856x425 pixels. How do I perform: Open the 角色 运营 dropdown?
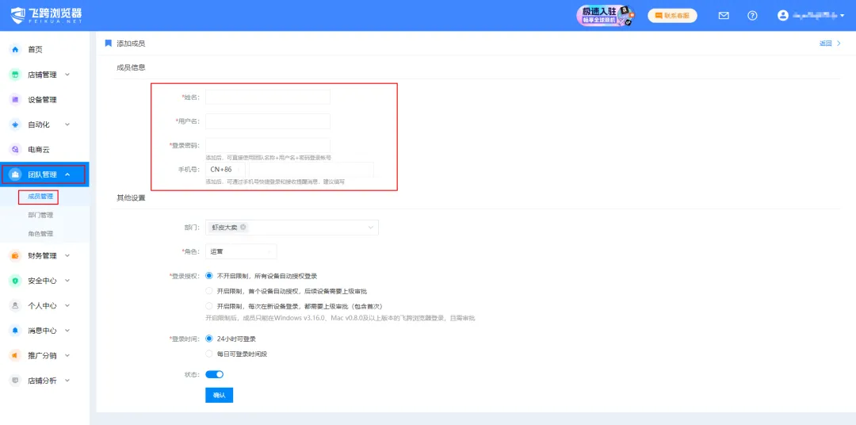[x=241, y=252]
